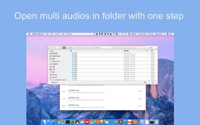The width and height of the screenshot is (200, 125).
Task: Open the downloads item in sidebar
Action: pos(52,69)
